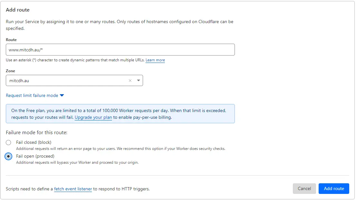Click the Route field label
This screenshot has height=200, width=356.
pyautogui.click(x=11, y=39)
